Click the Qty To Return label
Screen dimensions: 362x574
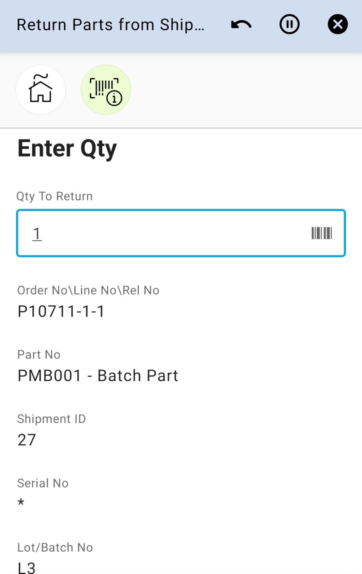click(x=55, y=196)
